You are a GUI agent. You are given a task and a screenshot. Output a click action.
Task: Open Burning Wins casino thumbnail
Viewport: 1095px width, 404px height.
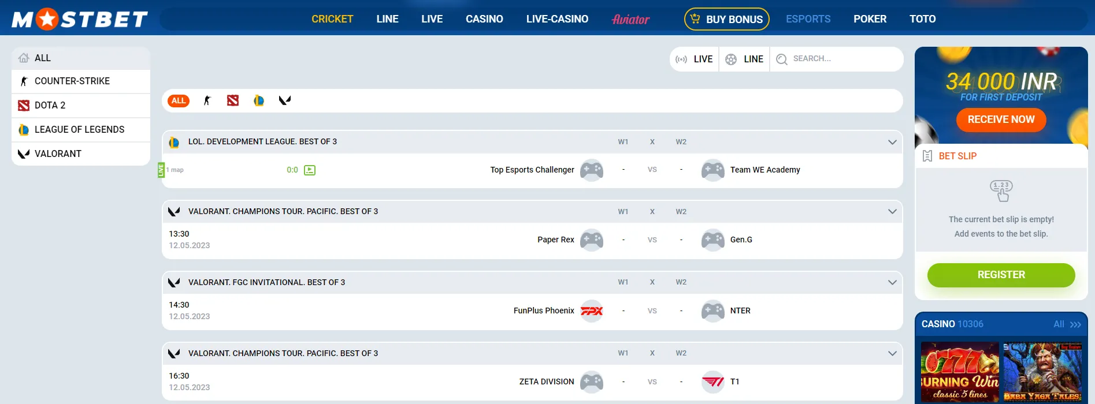click(960, 373)
